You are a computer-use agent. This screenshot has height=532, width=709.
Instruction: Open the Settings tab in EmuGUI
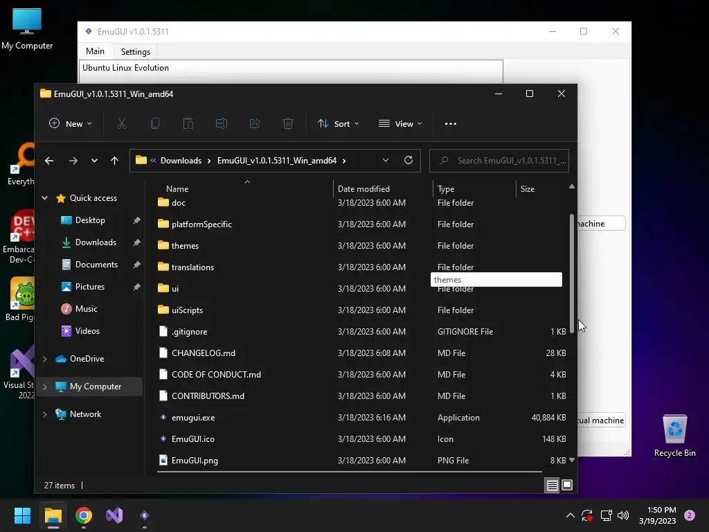coord(136,51)
